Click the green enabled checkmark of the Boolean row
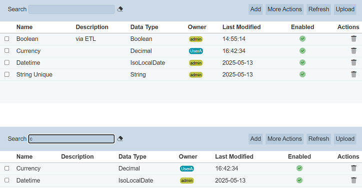 302,39
